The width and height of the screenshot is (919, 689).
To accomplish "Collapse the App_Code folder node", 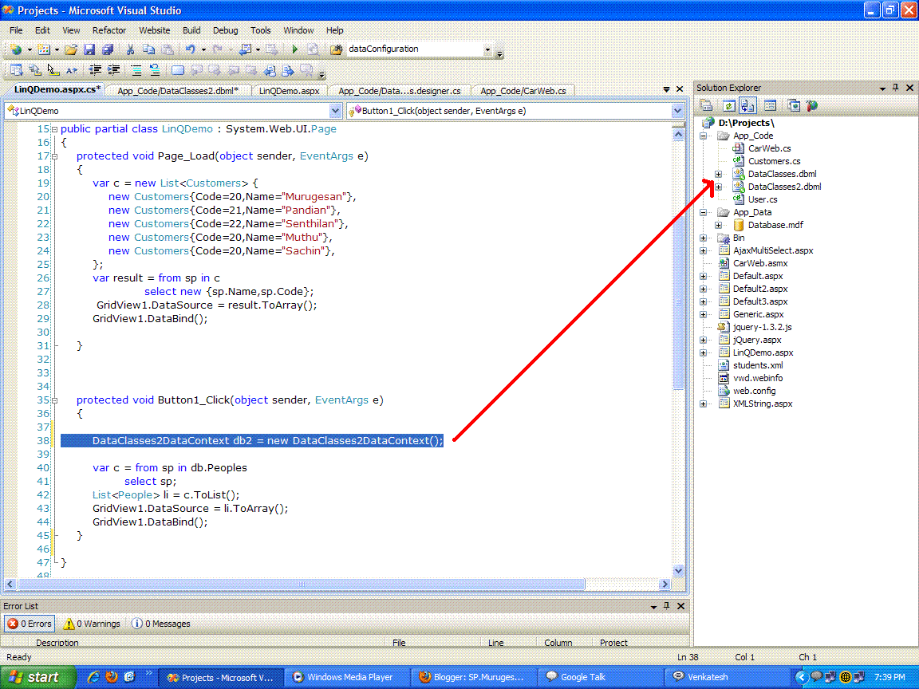I will pyautogui.click(x=704, y=136).
